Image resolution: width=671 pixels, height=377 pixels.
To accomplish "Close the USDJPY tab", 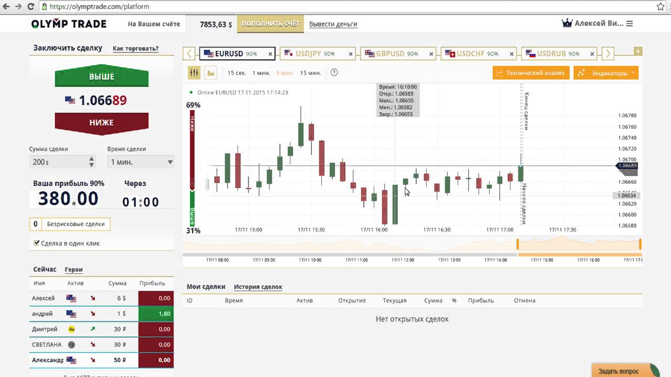I will tap(351, 54).
